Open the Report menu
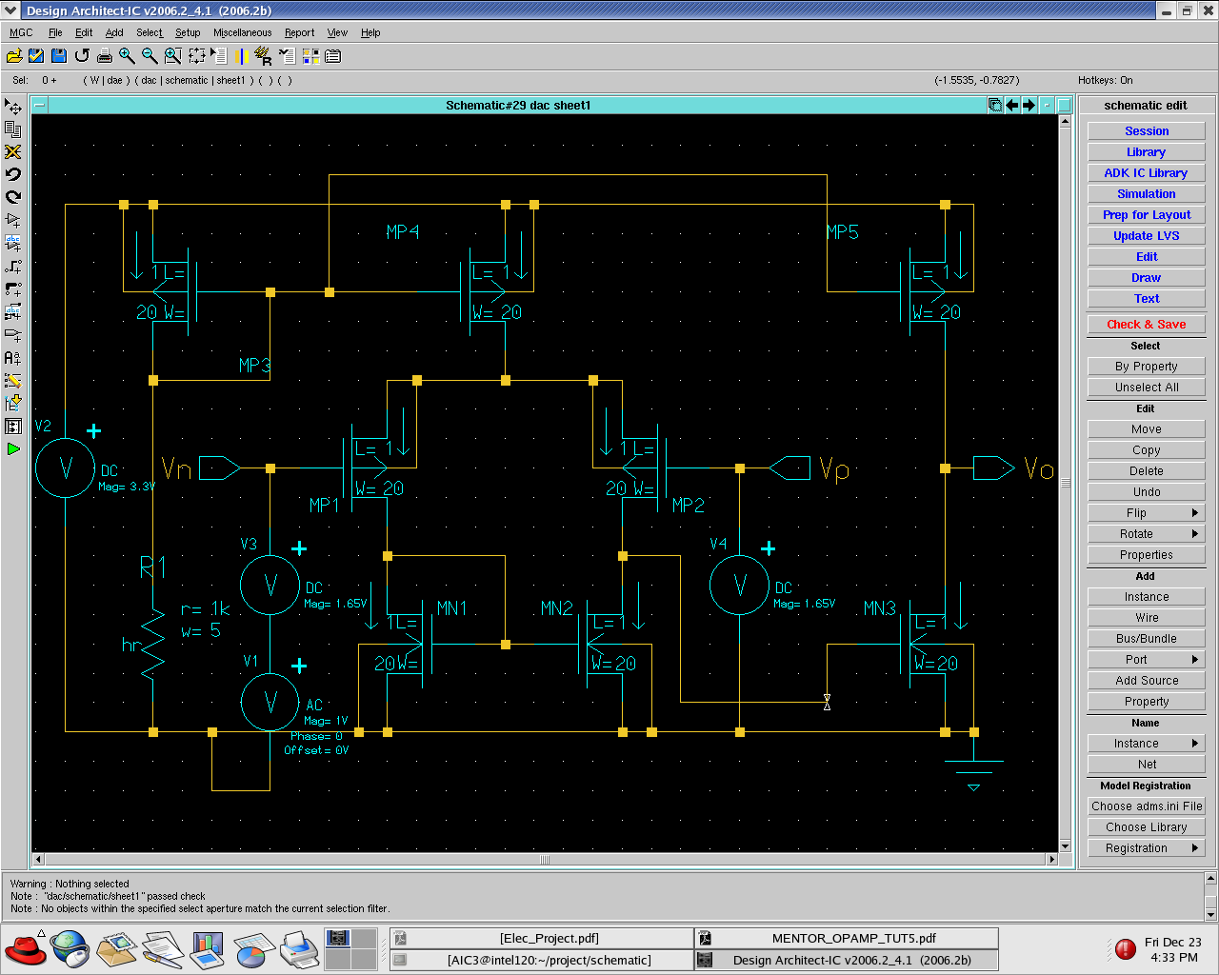The height and width of the screenshot is (975, 1219). pyautogui.click(x=299, y=32)
